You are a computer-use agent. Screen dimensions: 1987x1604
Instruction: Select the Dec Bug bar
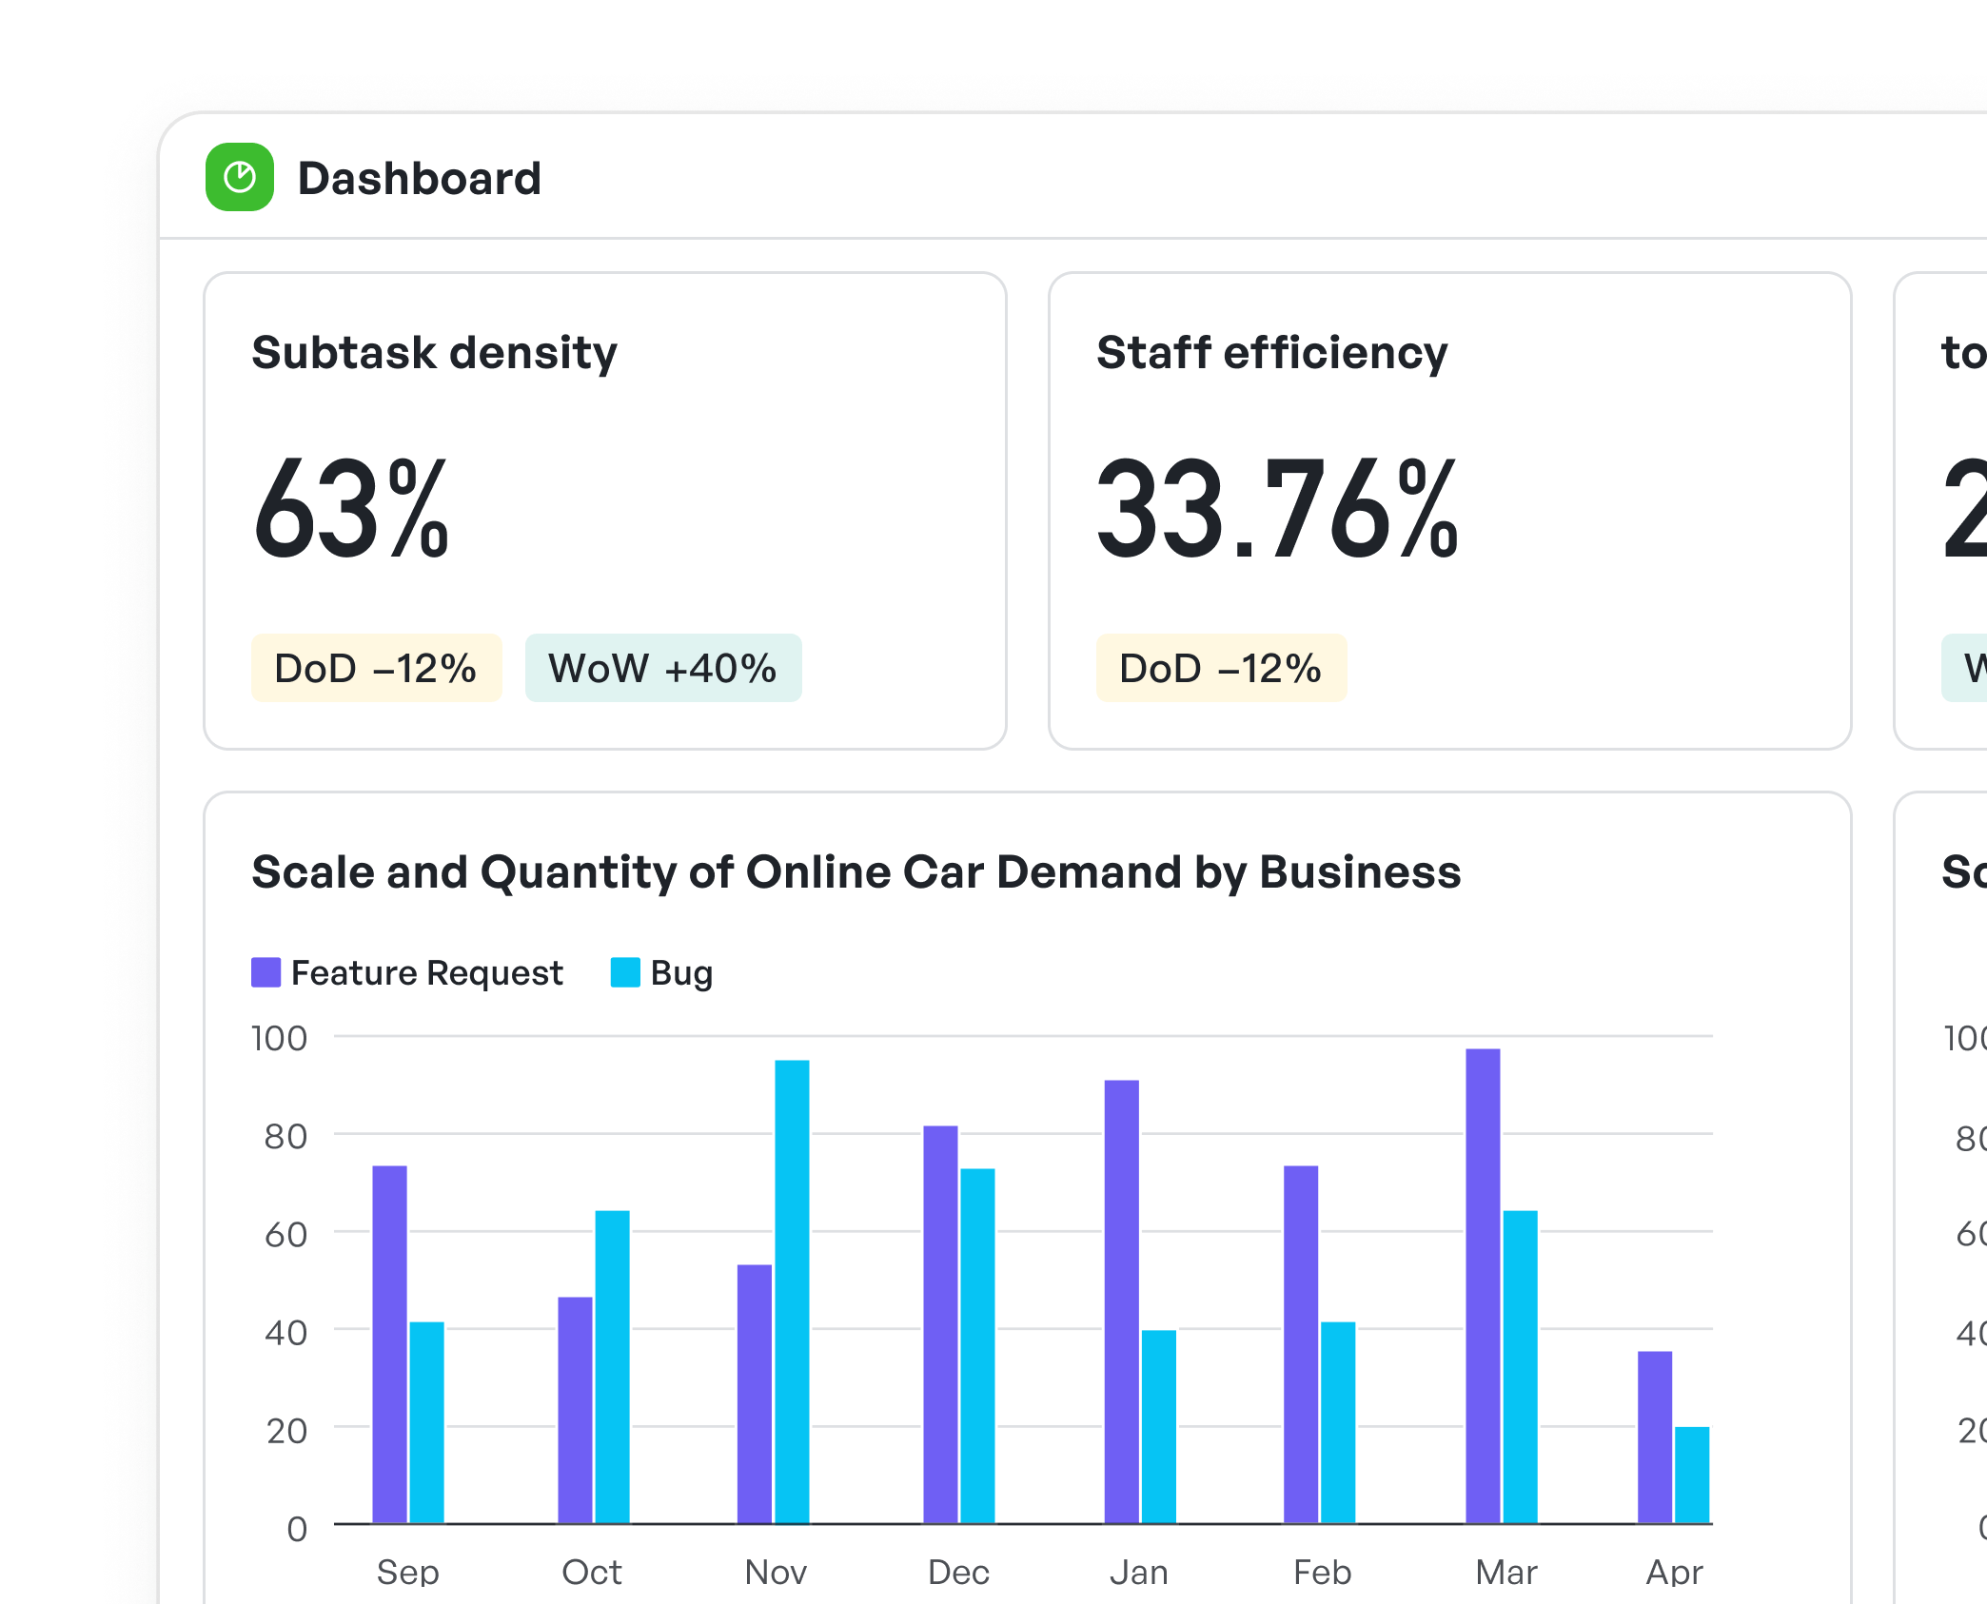(x=977, y=1345)
